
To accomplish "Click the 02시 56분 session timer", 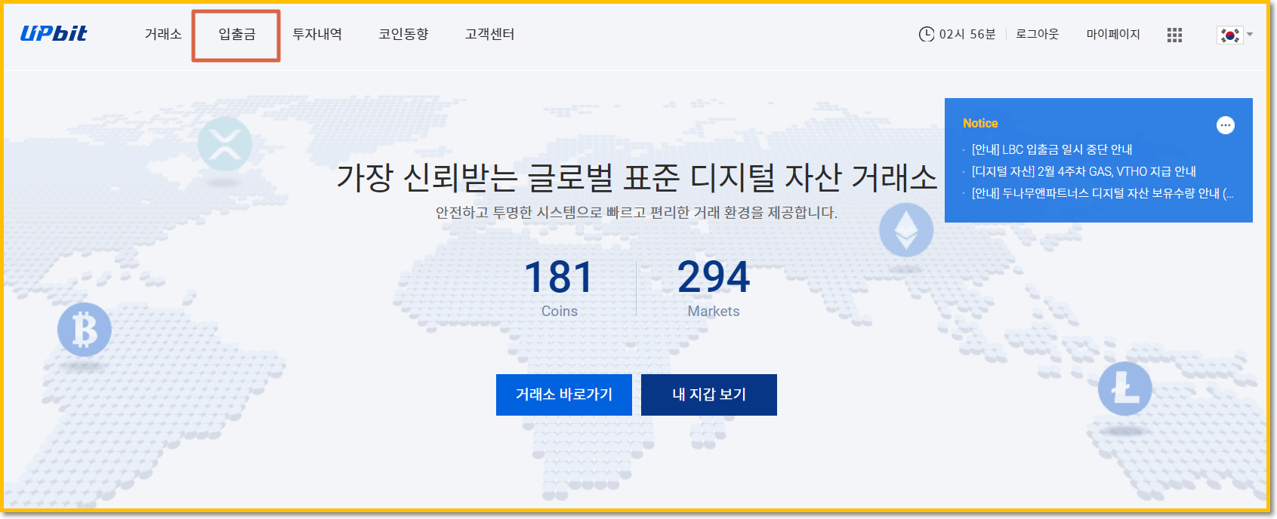I will point(967,35).
